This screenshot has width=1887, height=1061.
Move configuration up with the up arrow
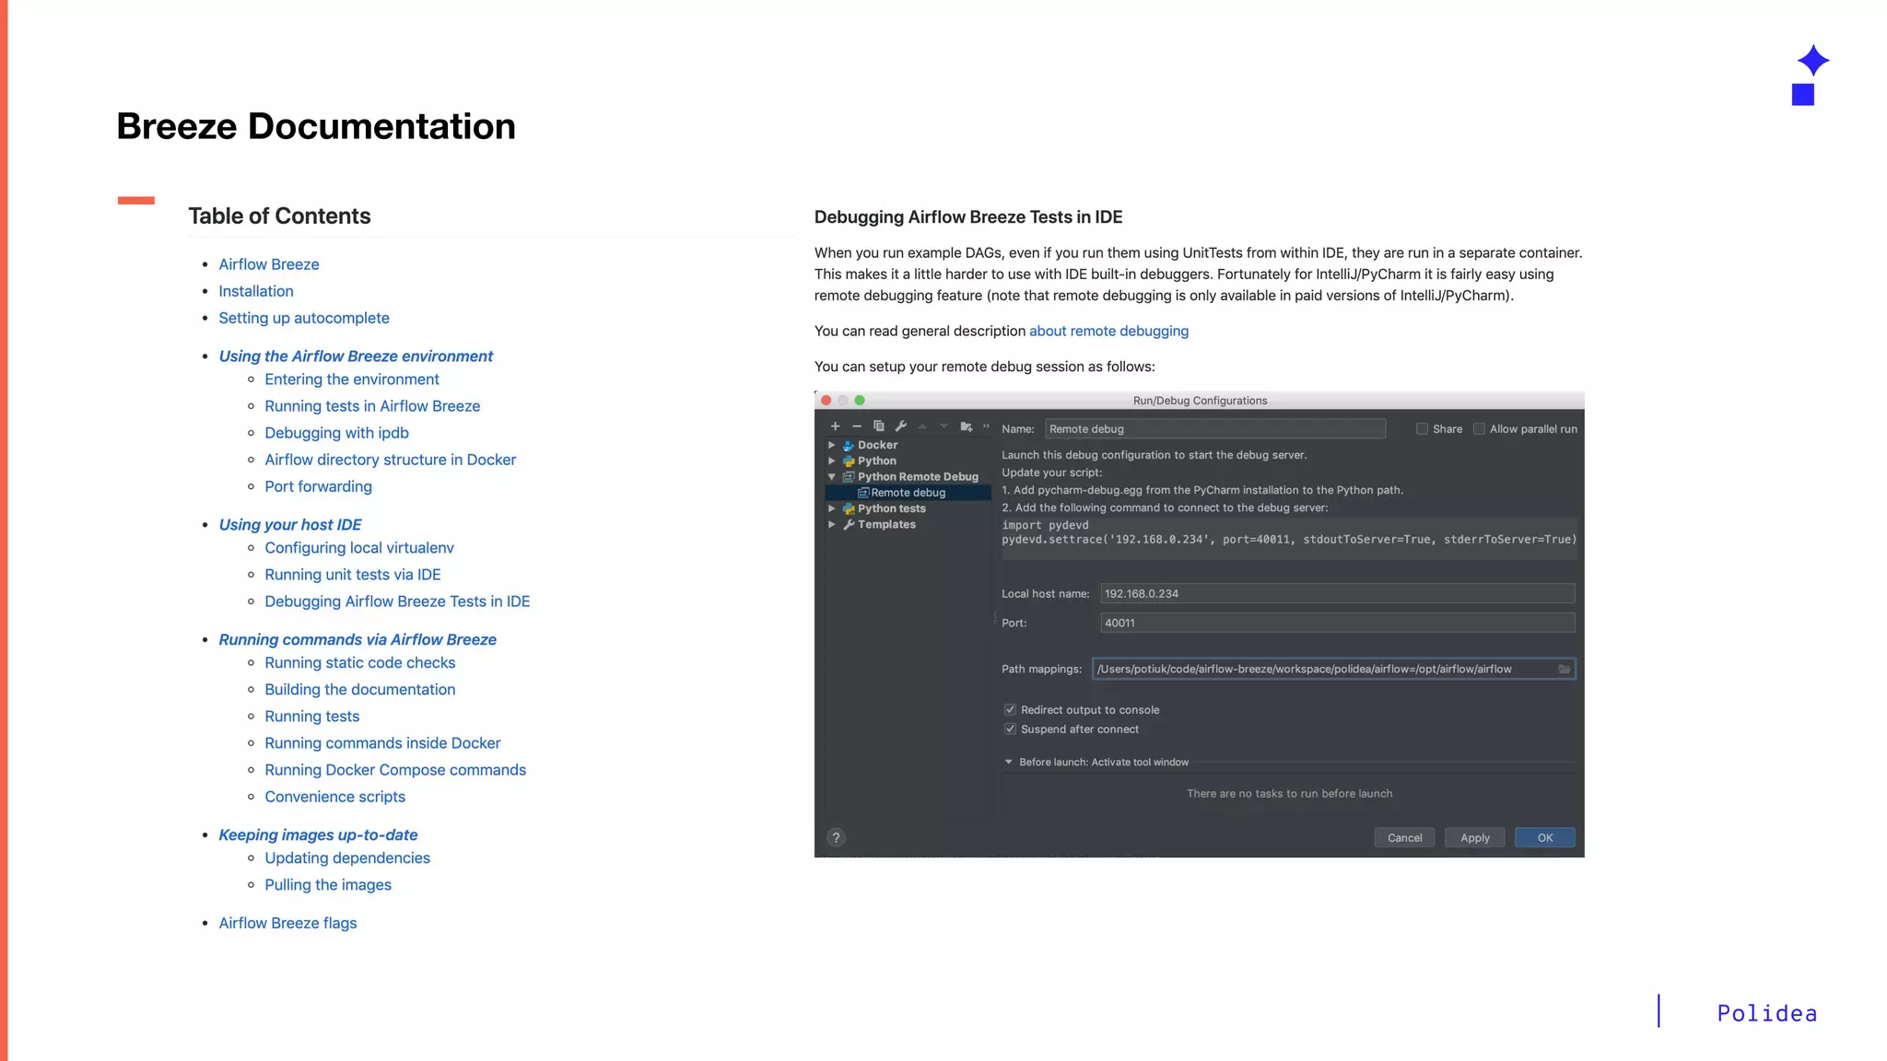922,426
